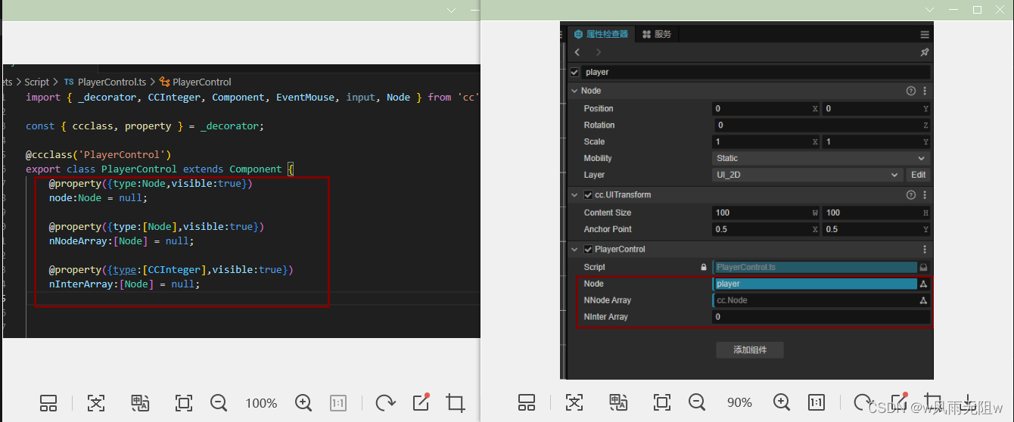Open the edit pencil icon in the 100% viewer

[x=421, y=402]
